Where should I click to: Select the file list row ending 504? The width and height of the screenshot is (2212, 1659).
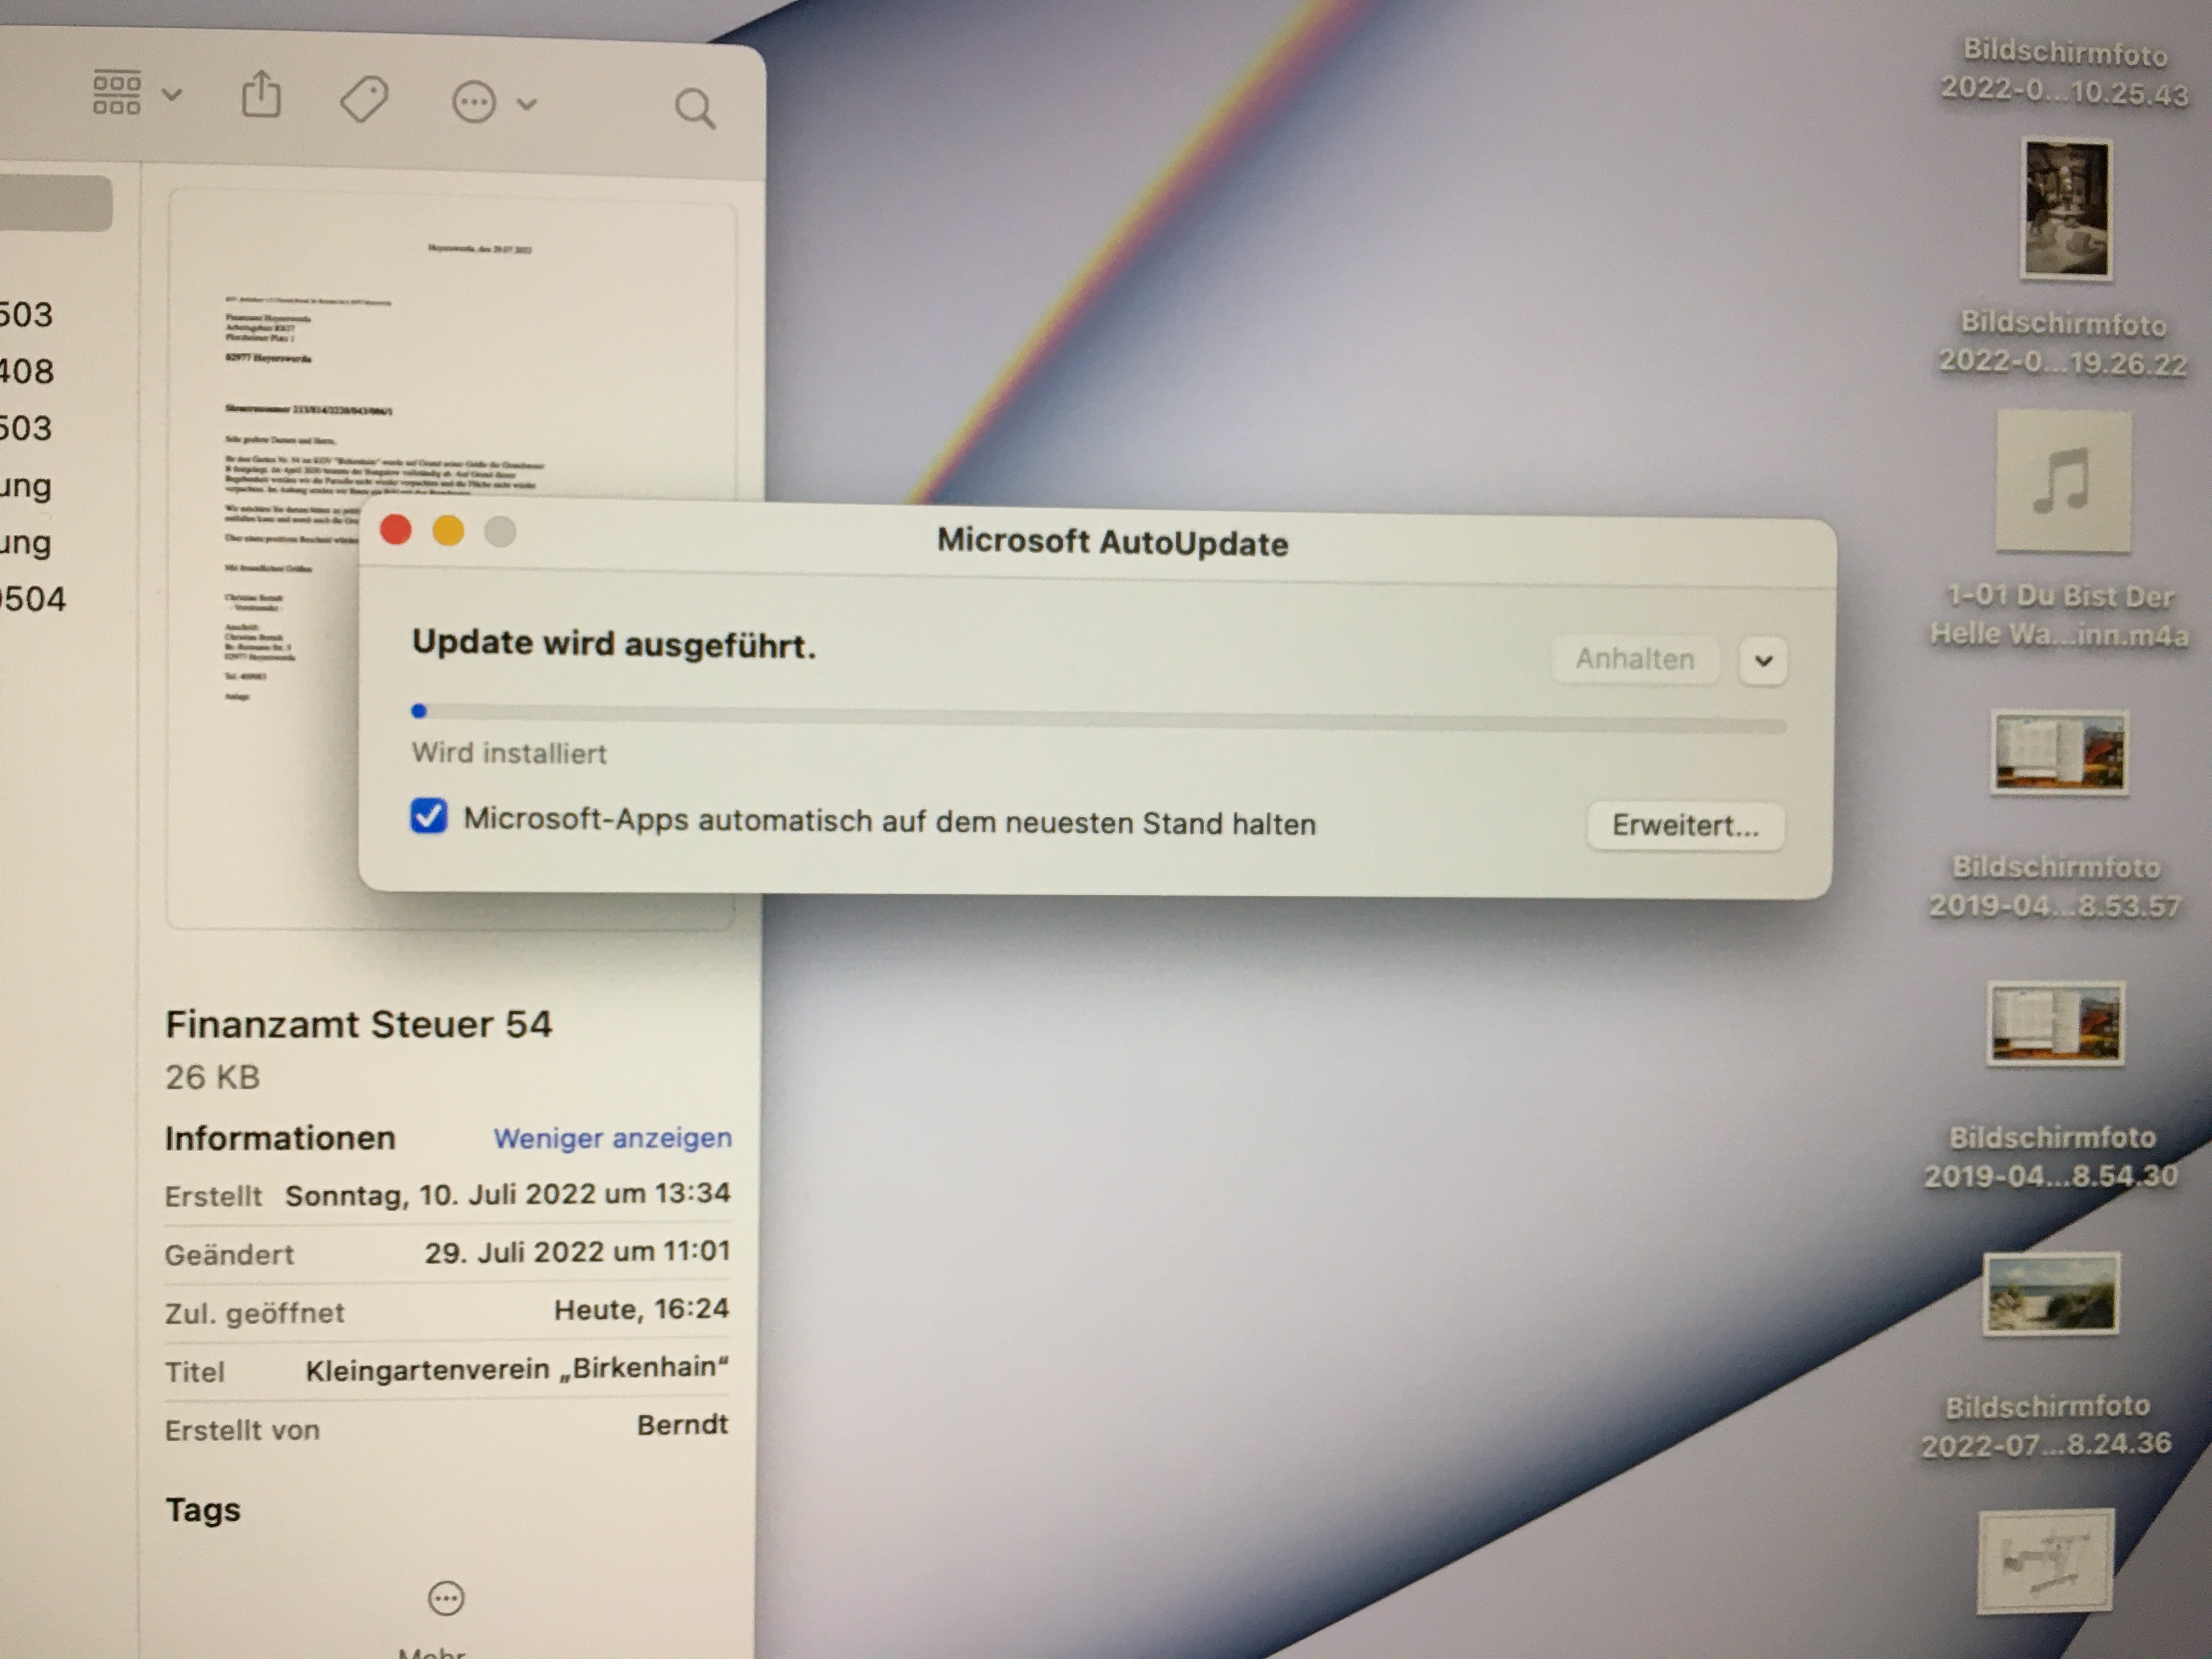pyautogui.click(x=34, y=599)
